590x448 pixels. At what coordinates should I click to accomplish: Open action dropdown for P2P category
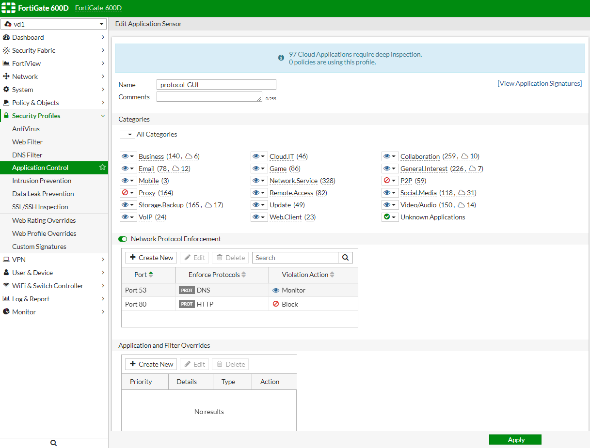[x=390, y=181]
